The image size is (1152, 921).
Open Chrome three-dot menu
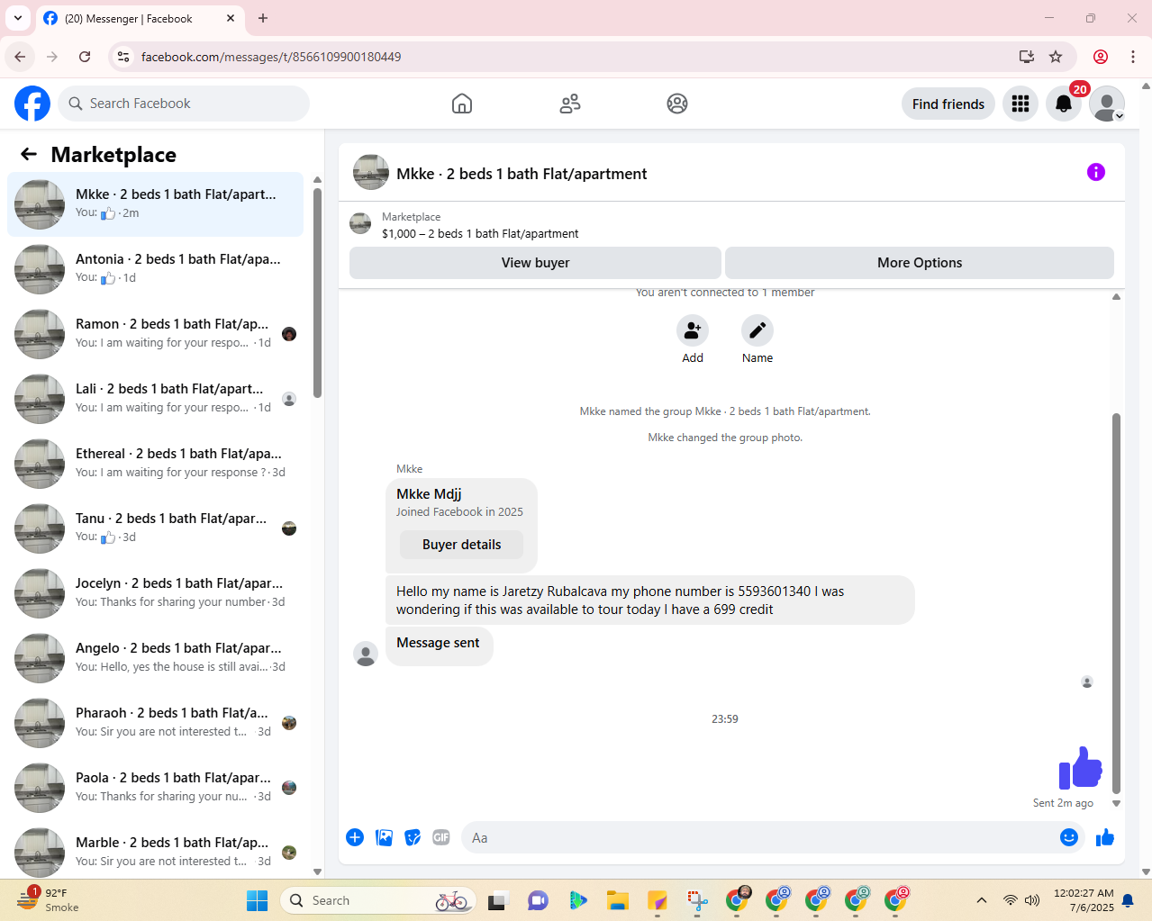pyautogui.click(x=1133, y=57)
